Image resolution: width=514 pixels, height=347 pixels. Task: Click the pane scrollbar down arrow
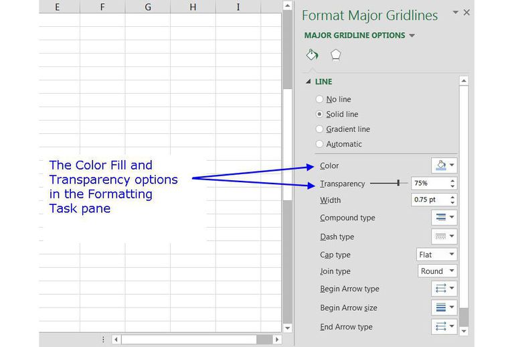pos(464,331)
